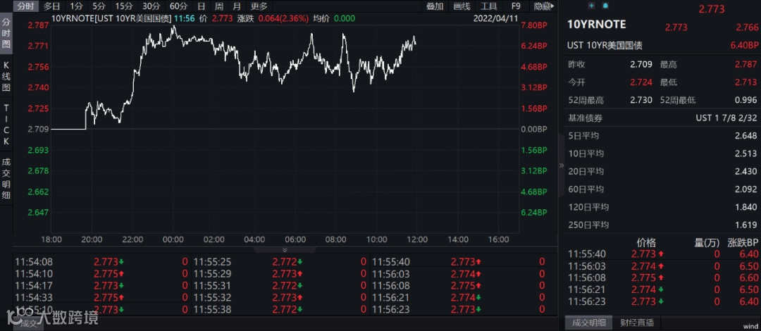Open the 成交明细 sidebar view

point(6,178)
